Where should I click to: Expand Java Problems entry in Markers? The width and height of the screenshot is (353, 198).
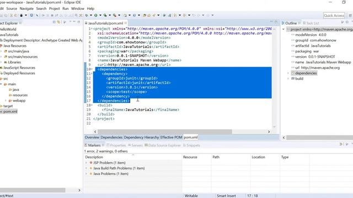point(86,174)
